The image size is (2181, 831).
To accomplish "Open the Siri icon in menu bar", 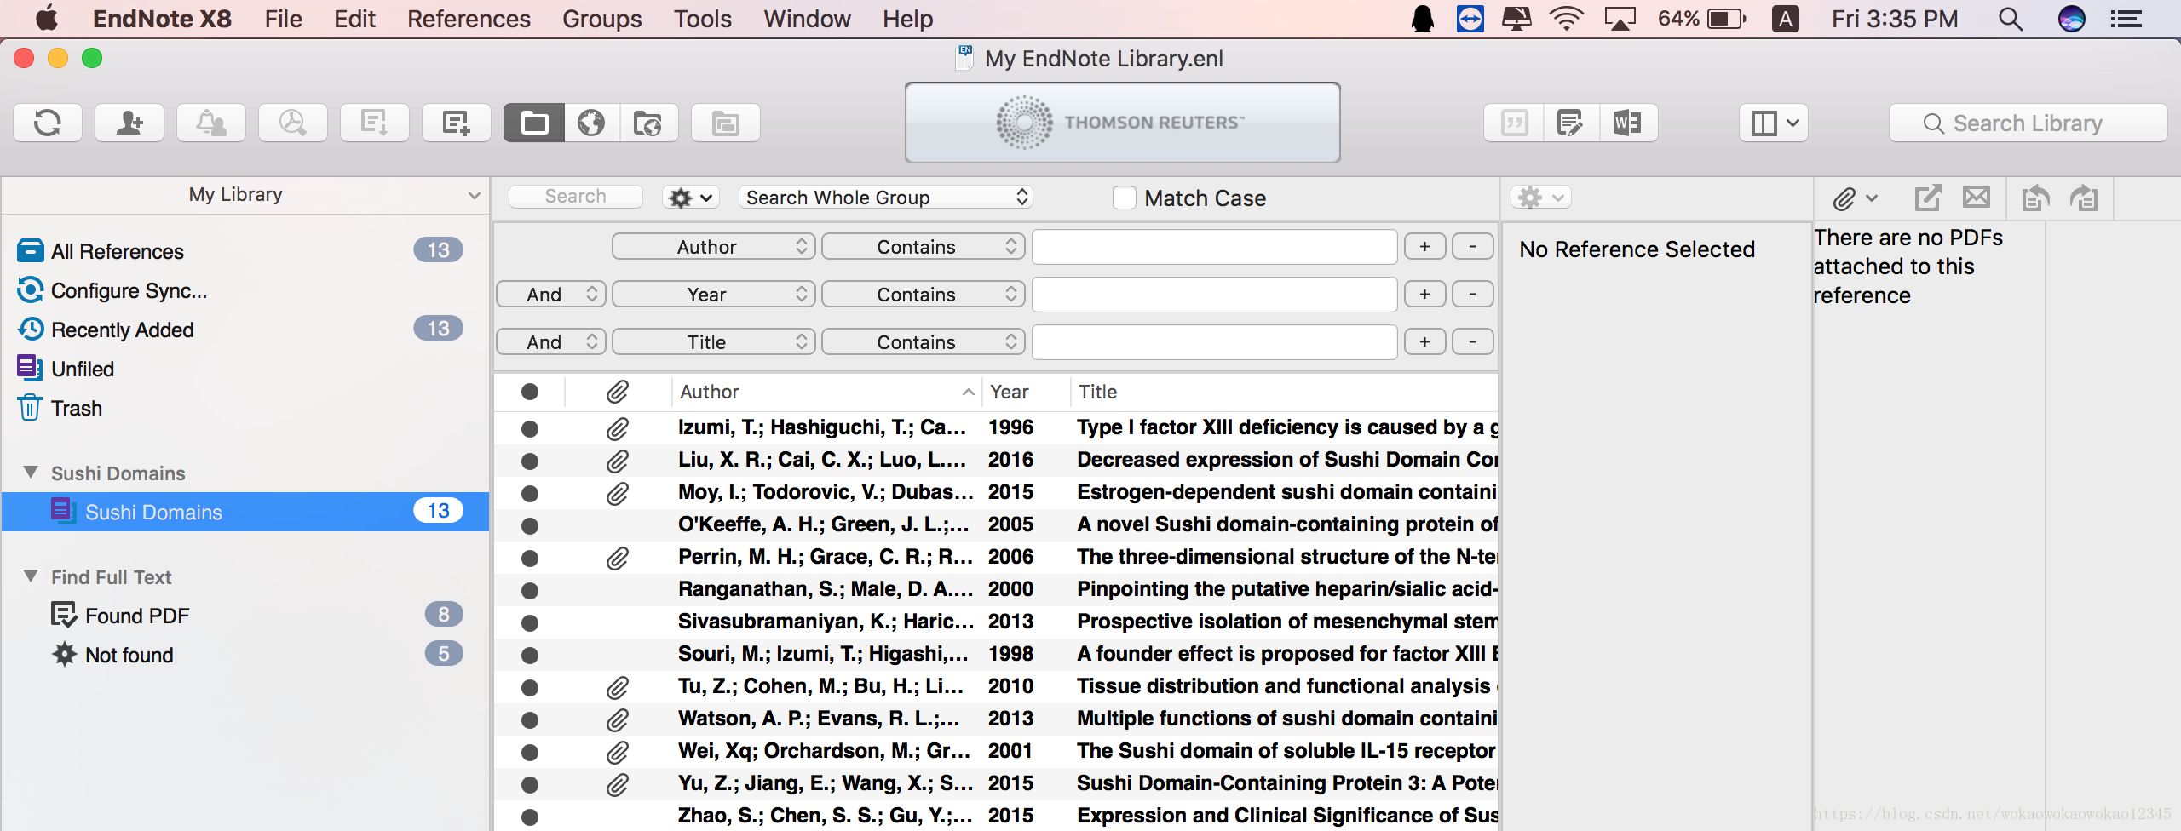I will click(2072, 19).
